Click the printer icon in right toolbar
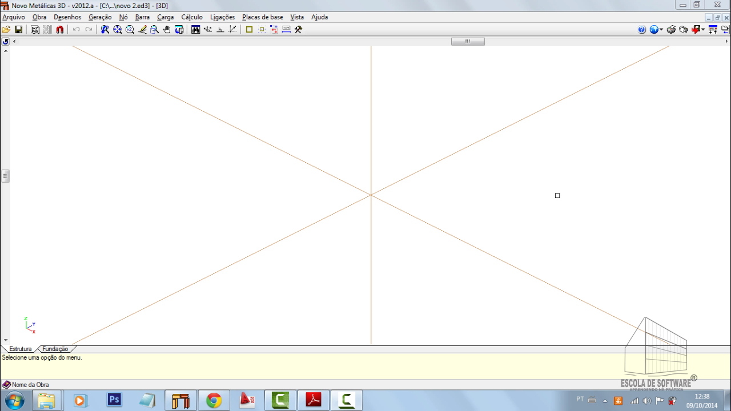Image resolution: width=731 pixels, height=411 pixels. coord(671,30)
